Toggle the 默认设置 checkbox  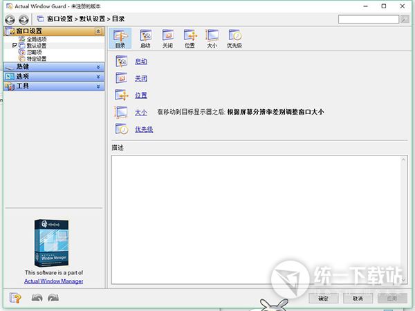(15, 46)
